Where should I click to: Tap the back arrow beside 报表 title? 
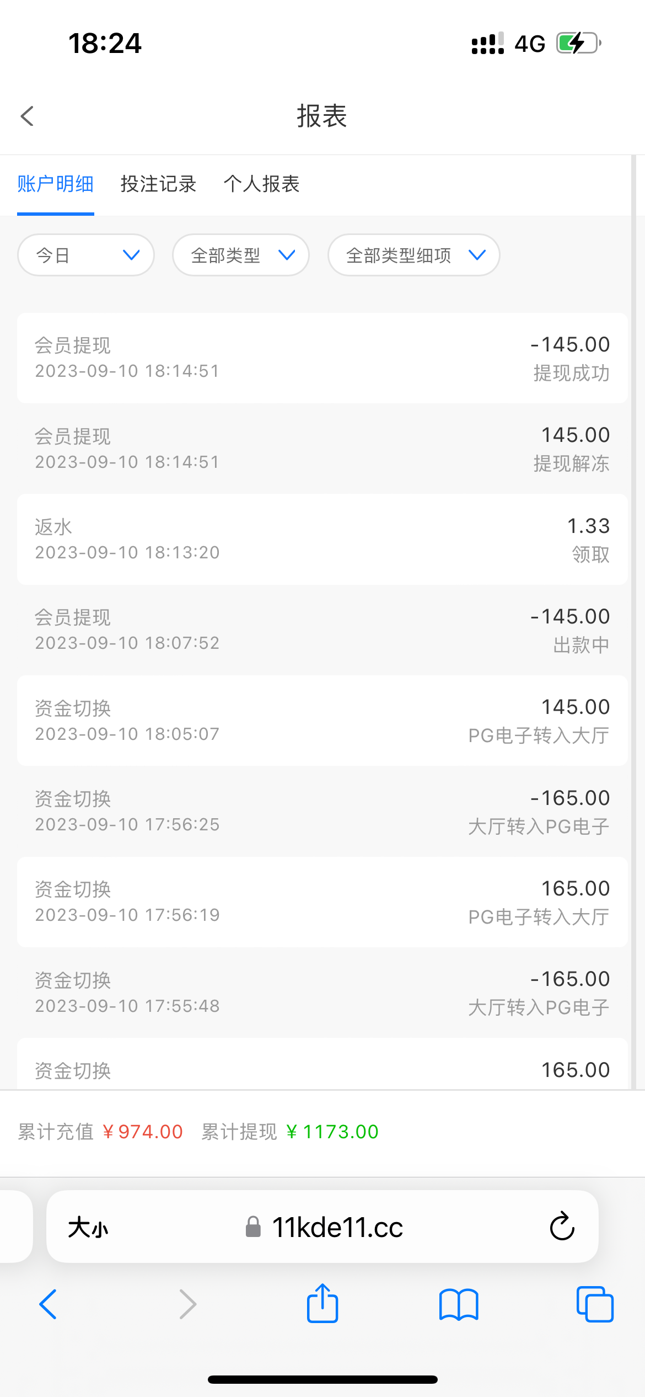point(28,116)
